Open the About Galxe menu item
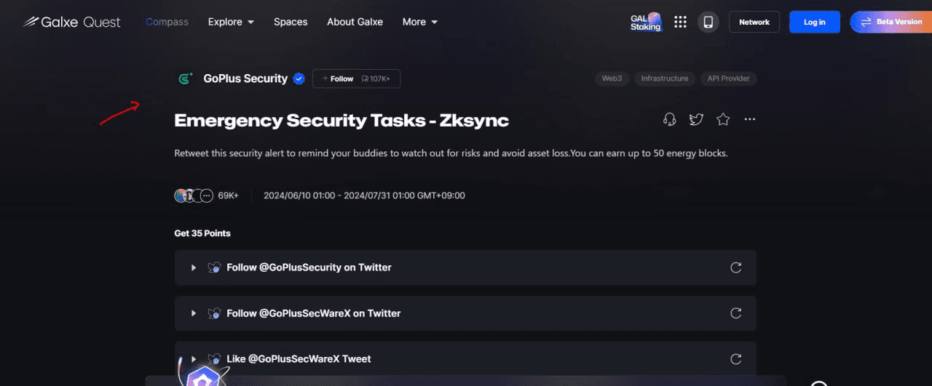This screenshot has height=386, width=932. (x=355, y=22)
